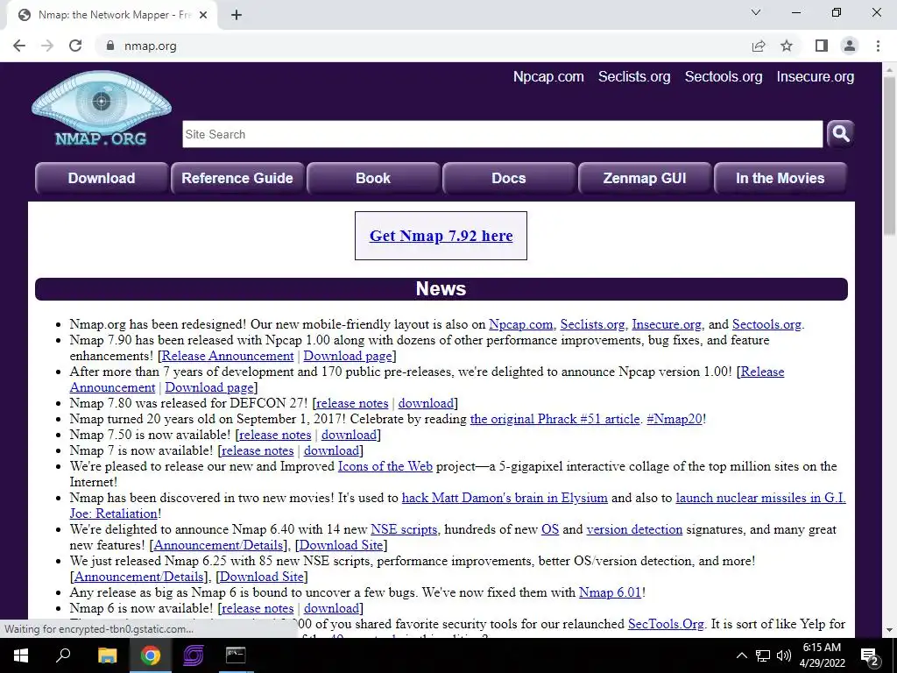Screen dimensions: 897x673
Task: Open the Zenmap GUI menu button
Action: click(645, 178)
